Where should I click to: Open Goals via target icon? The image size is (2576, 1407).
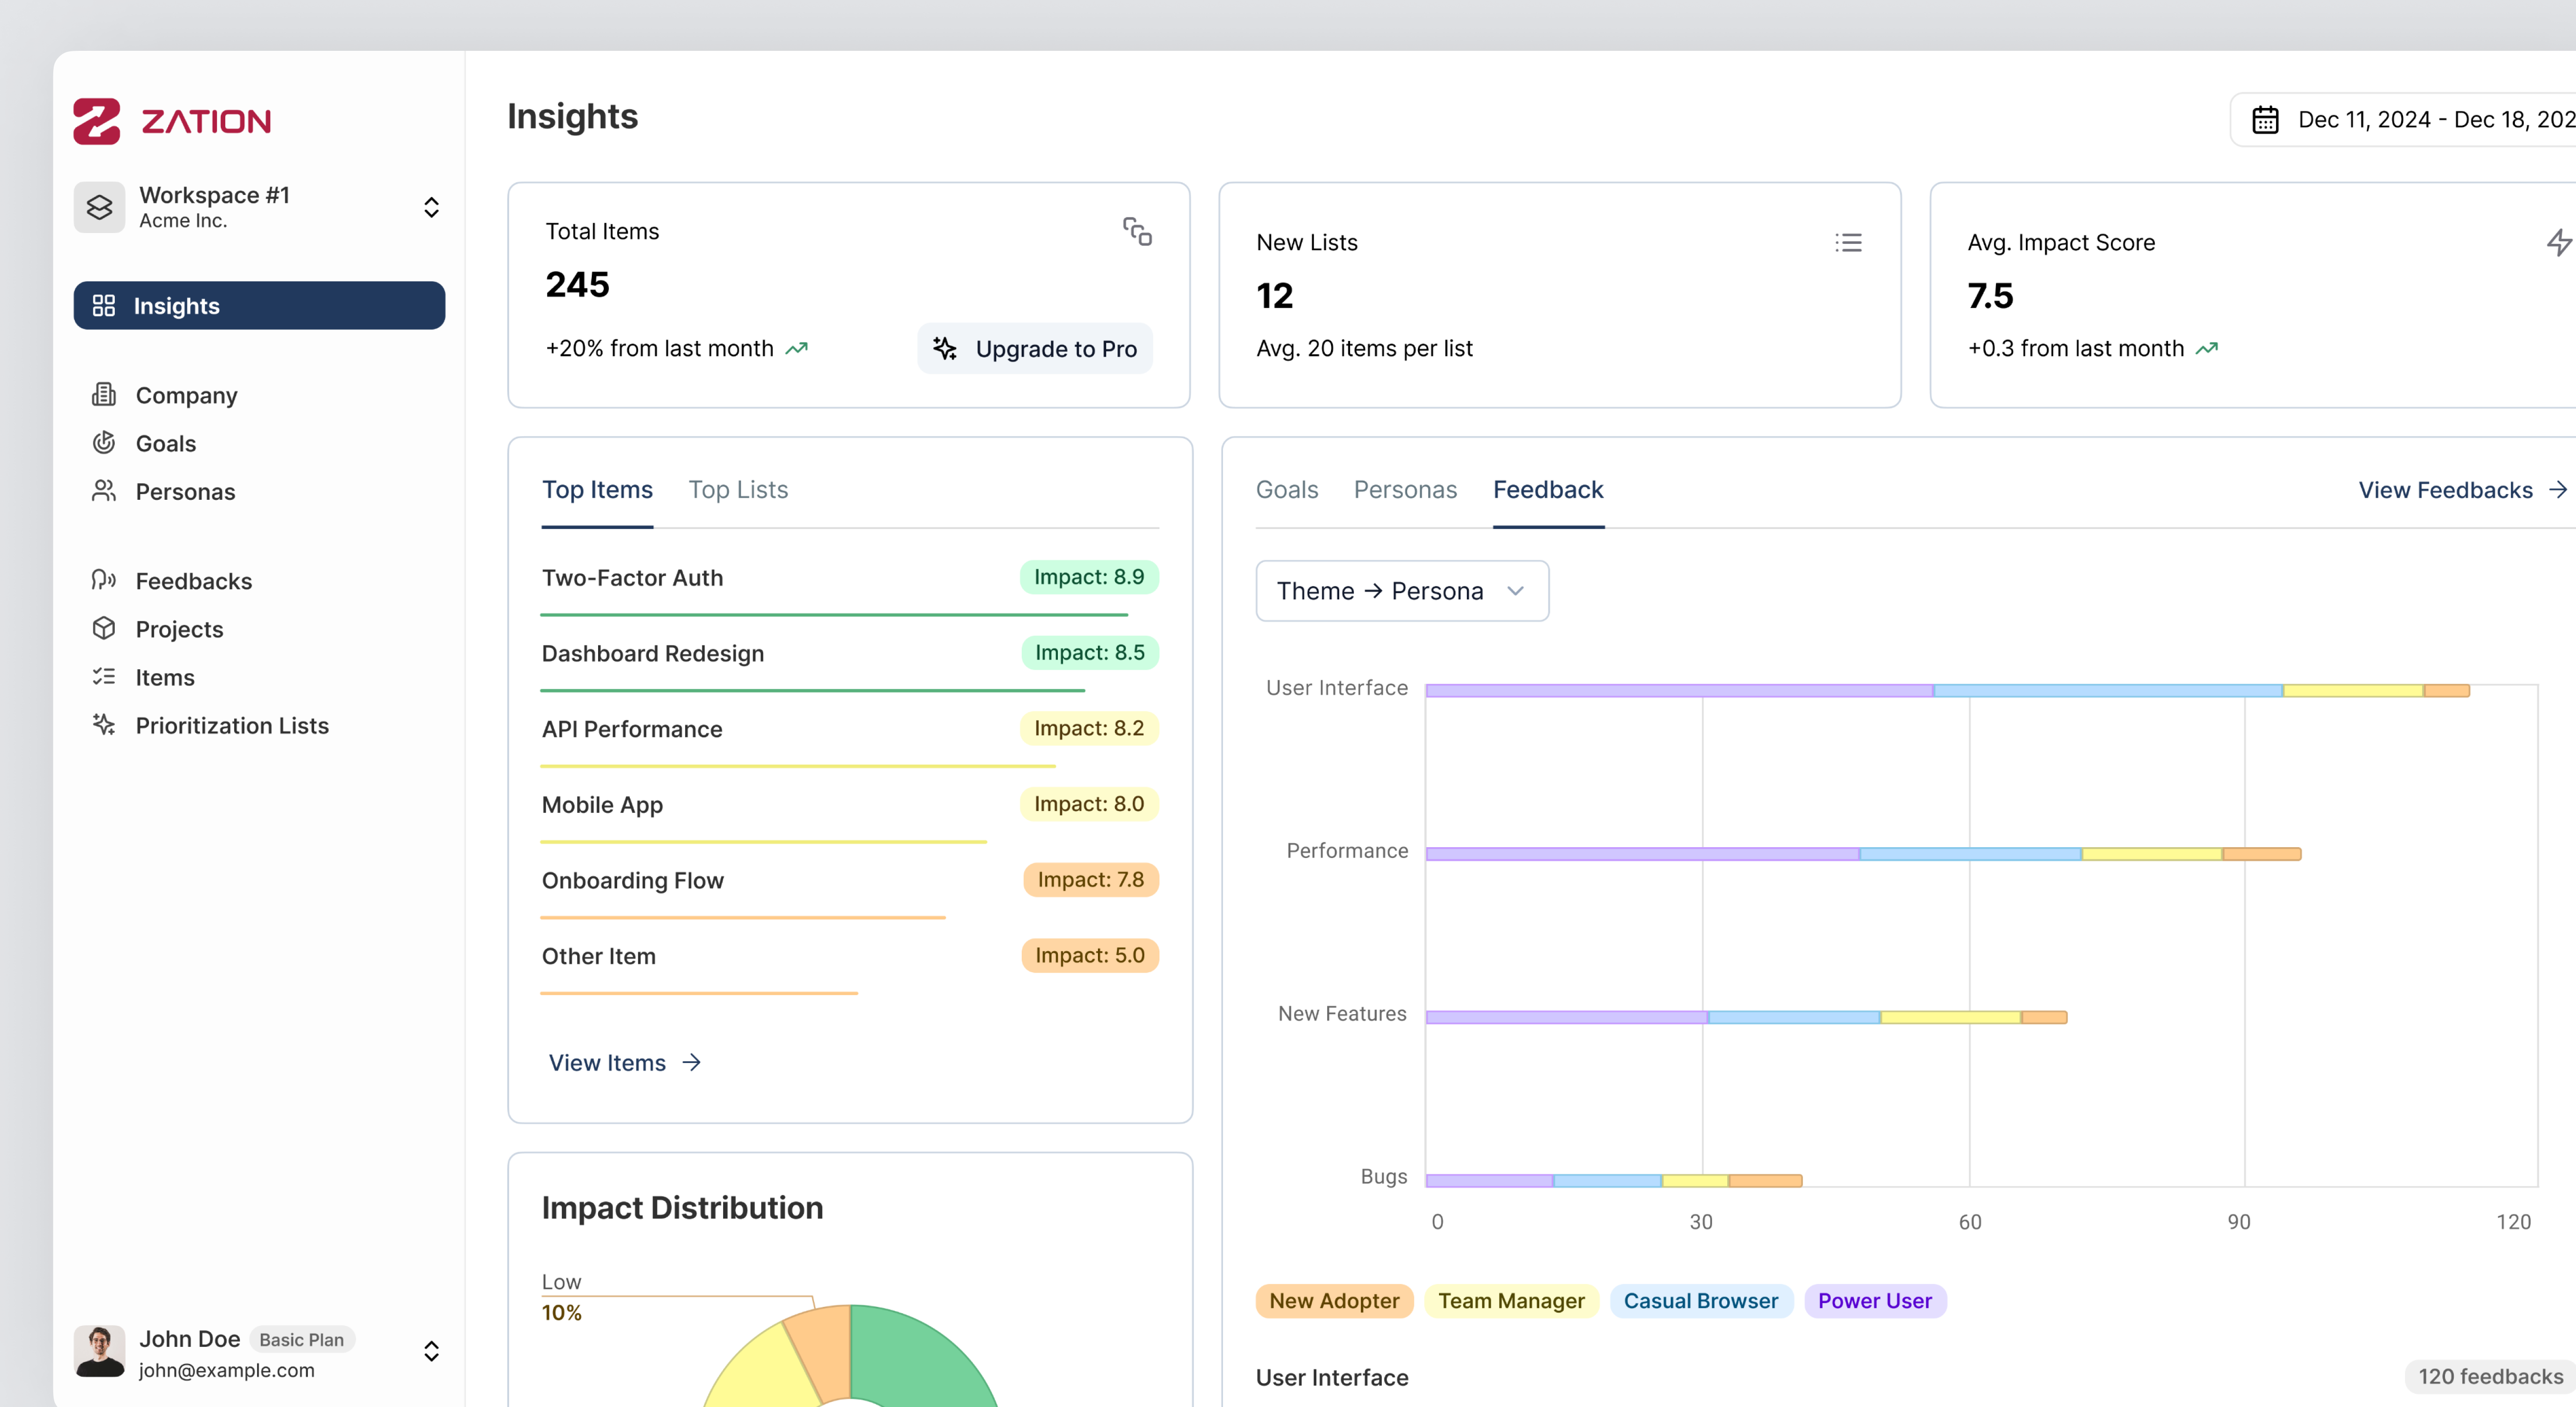[104, 443]
